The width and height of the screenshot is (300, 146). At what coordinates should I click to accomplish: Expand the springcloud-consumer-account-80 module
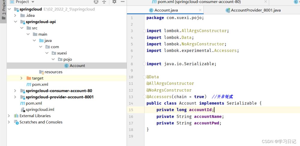click(15, 91)
